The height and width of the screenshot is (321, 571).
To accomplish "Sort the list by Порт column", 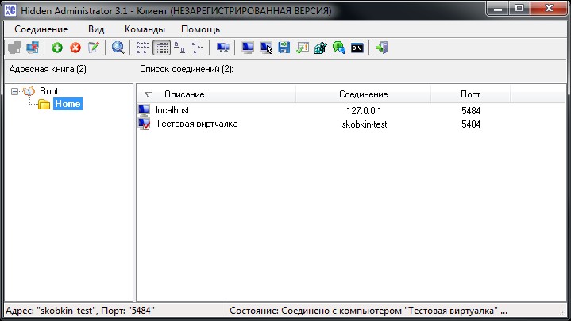I will pyautogui.click(x=470, y=94).
